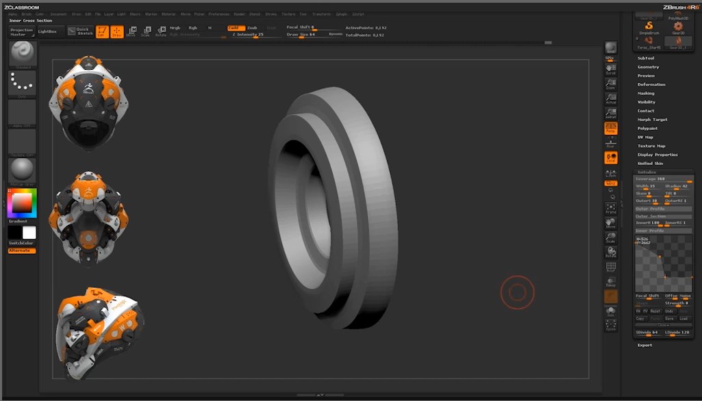Click the Coverage 360 slider

(664, 179)
